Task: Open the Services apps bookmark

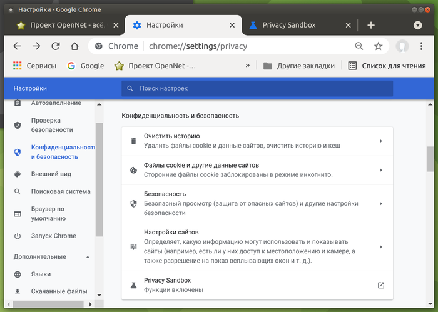Action: tap(34, 66)
